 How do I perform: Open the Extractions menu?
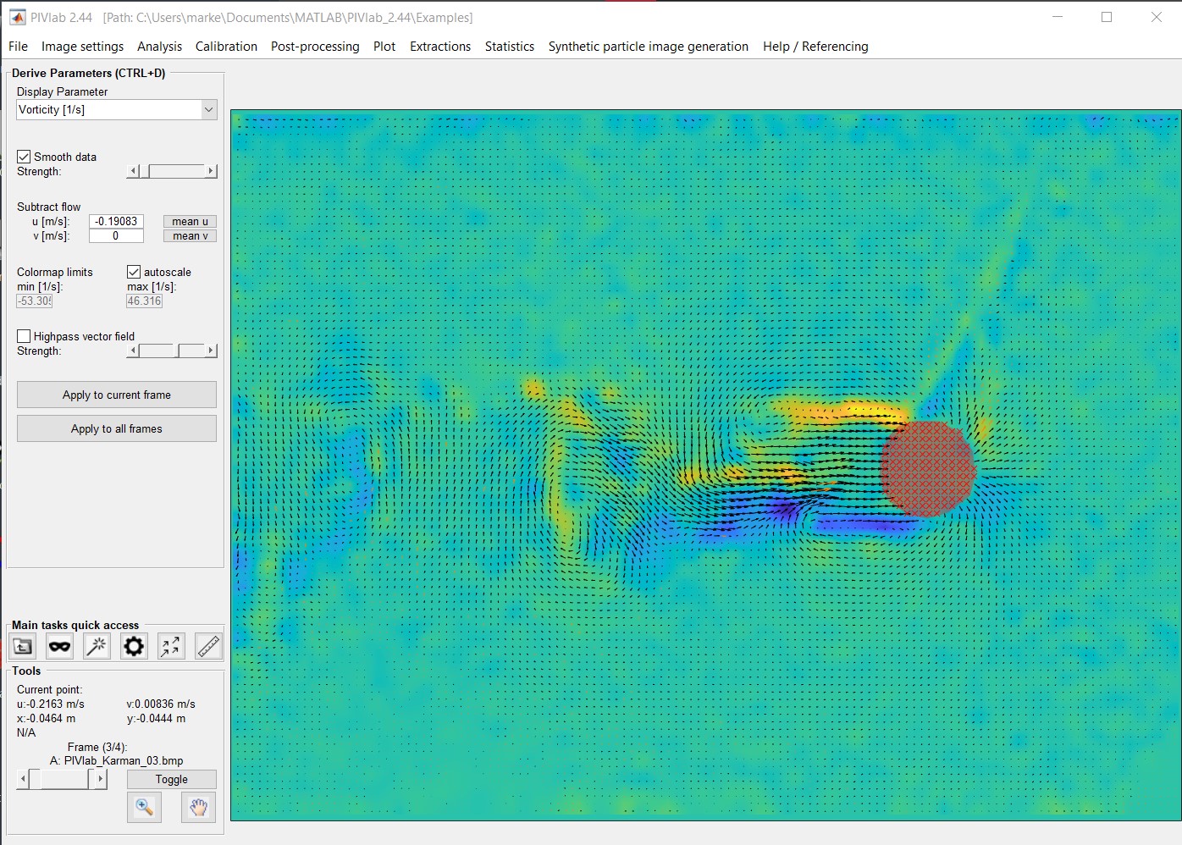pos(440,47)
